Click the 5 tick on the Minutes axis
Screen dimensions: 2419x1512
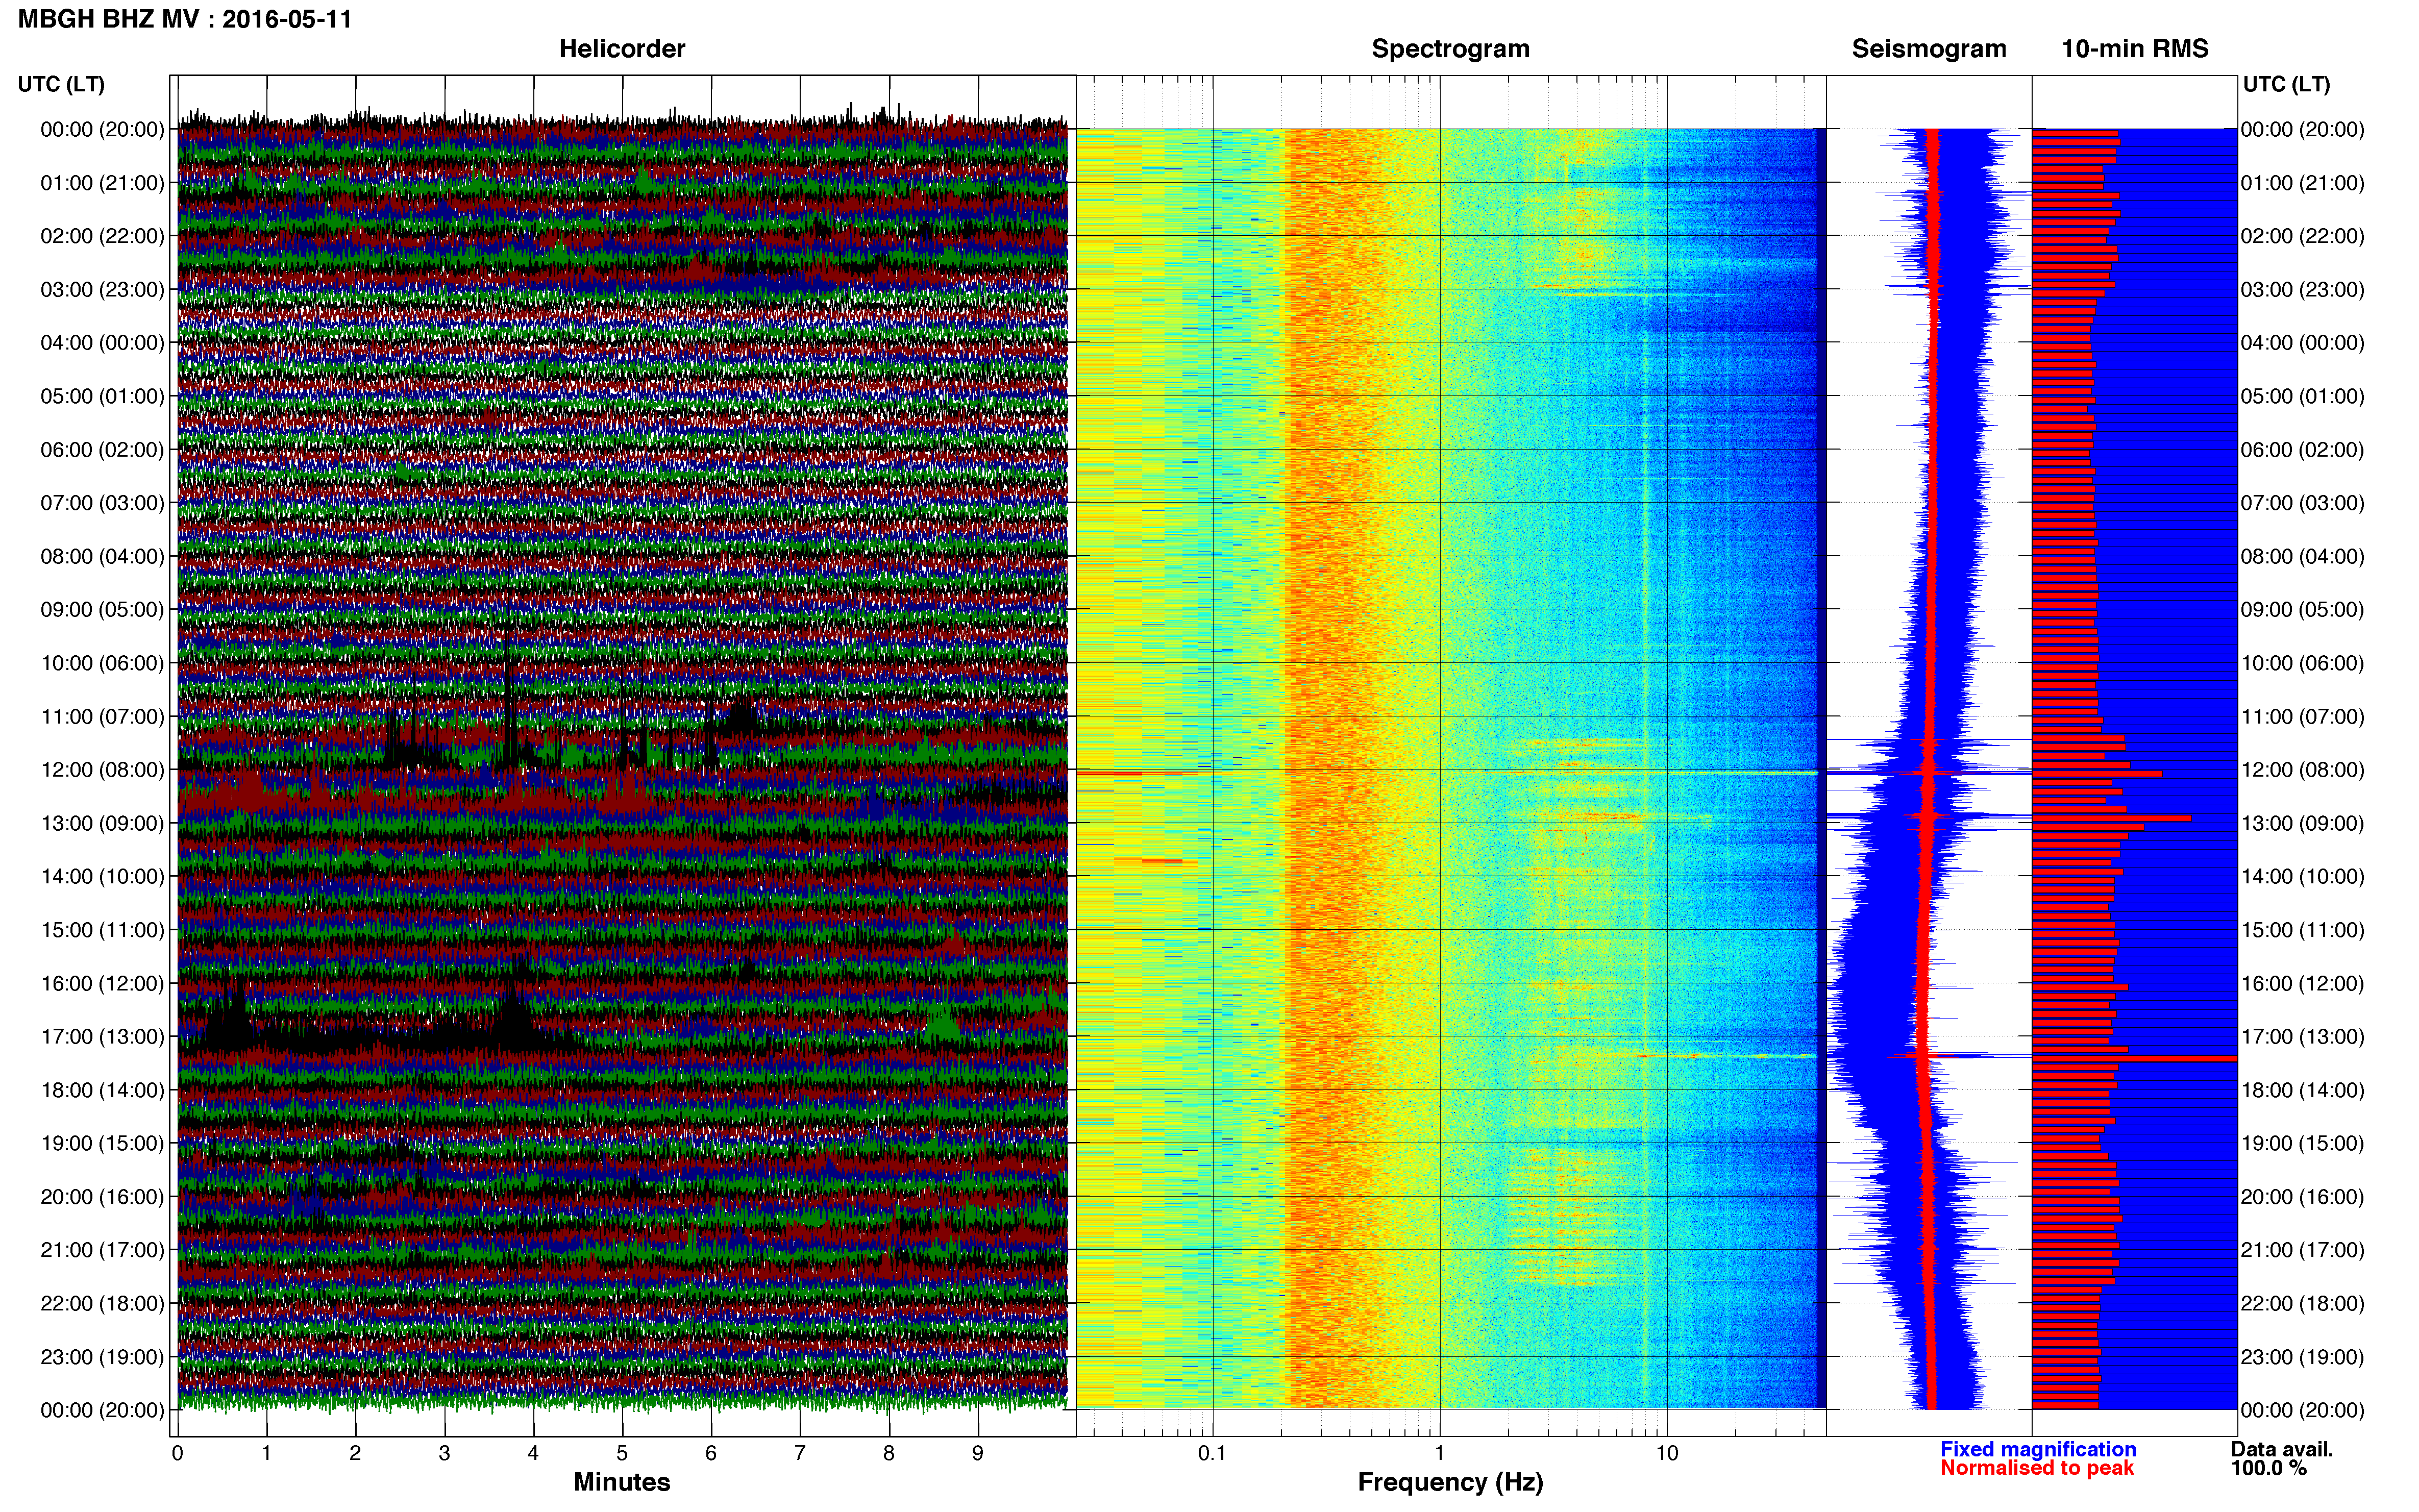[622, 1453]
